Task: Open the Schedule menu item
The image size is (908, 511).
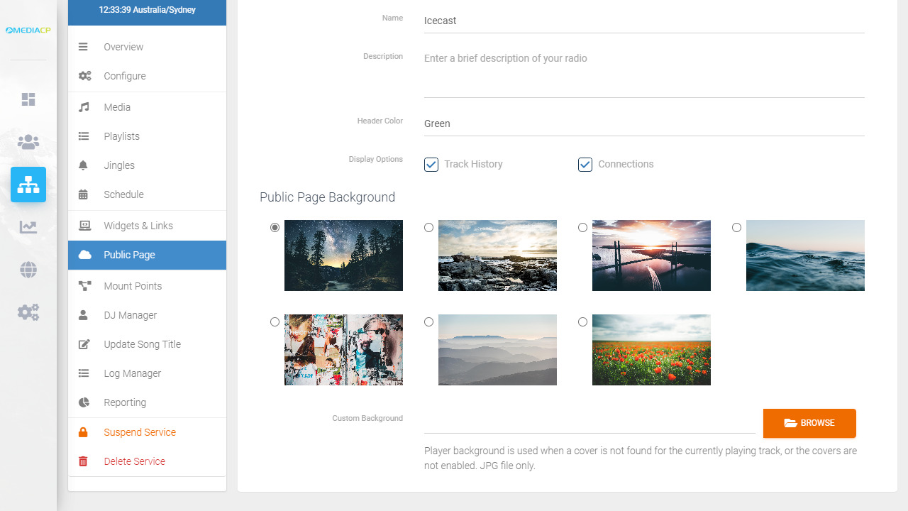Action: tap(147, 194)
